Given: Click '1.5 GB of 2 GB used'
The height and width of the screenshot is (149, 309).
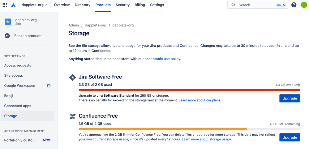Looking at the screenshot, I should pos(95,124).
